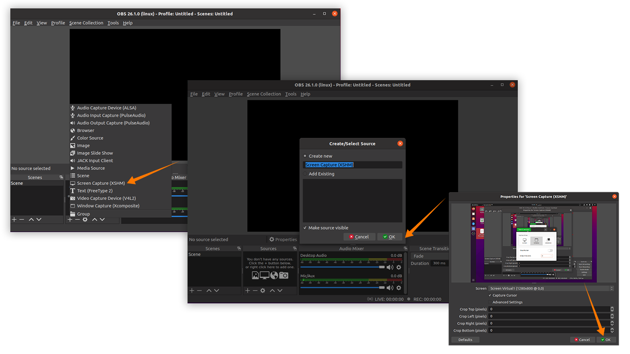Open Fade transition dropdown
This screenshot has height=354, width=630.
[x=431, y=256]
